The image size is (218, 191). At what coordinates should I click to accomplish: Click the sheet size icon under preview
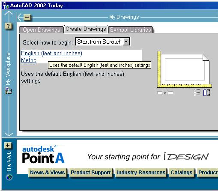tap(165, 93)
